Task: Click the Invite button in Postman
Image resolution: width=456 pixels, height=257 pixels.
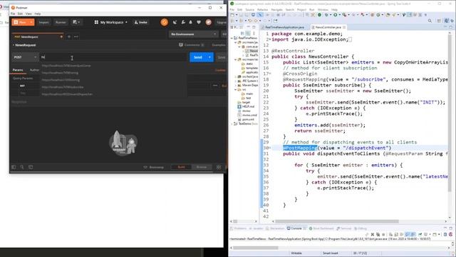Action: (141, 22)
